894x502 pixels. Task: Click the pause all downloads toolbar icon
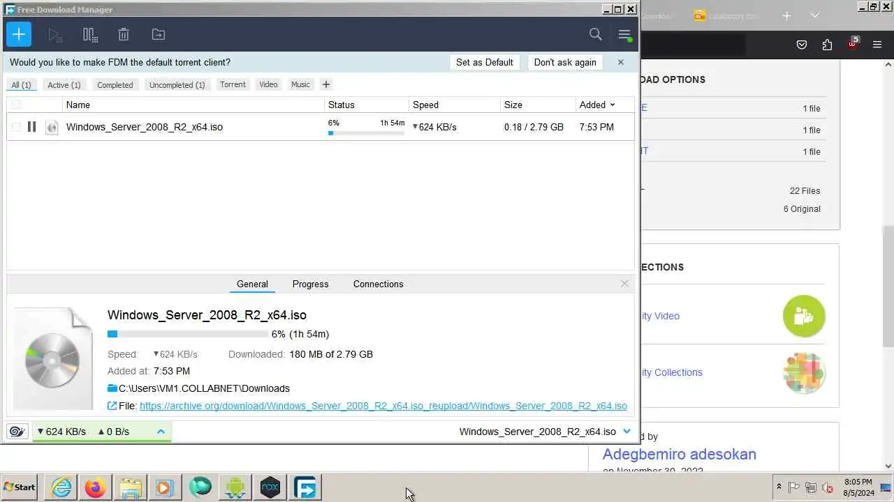[90, 34]
